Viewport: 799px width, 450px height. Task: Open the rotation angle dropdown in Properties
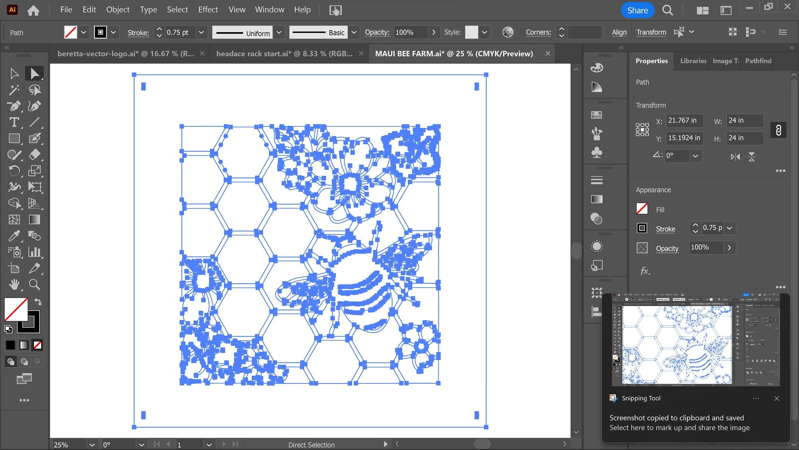[x=695, y=156]
